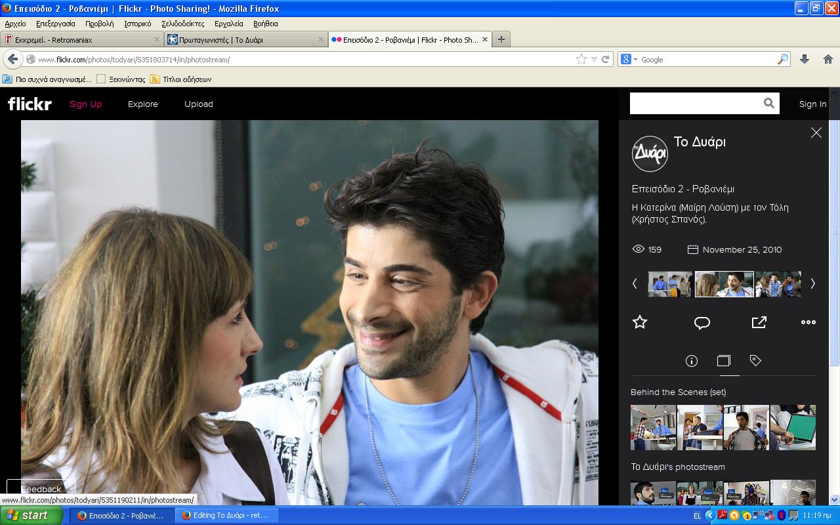Open Firefox home page icon

click(x=827, y=59)
